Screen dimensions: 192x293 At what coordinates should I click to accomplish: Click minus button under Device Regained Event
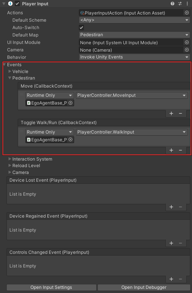click(180, 243)
